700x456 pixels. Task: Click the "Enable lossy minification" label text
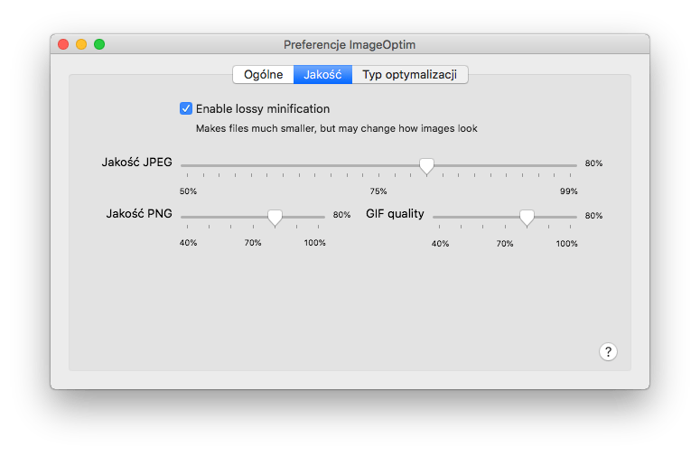[x=263, y=108]
